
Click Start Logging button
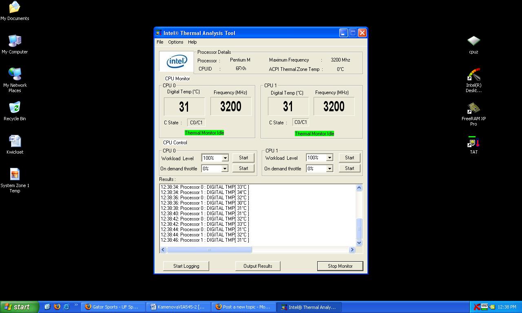[186, 266]
